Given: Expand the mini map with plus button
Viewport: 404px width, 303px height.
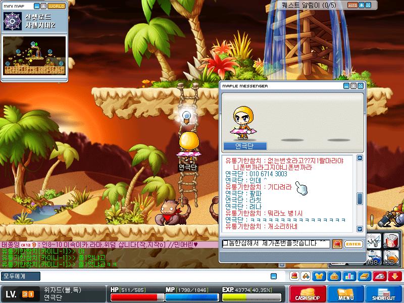Looking at the screenshot, I should [x=43, y=6].
